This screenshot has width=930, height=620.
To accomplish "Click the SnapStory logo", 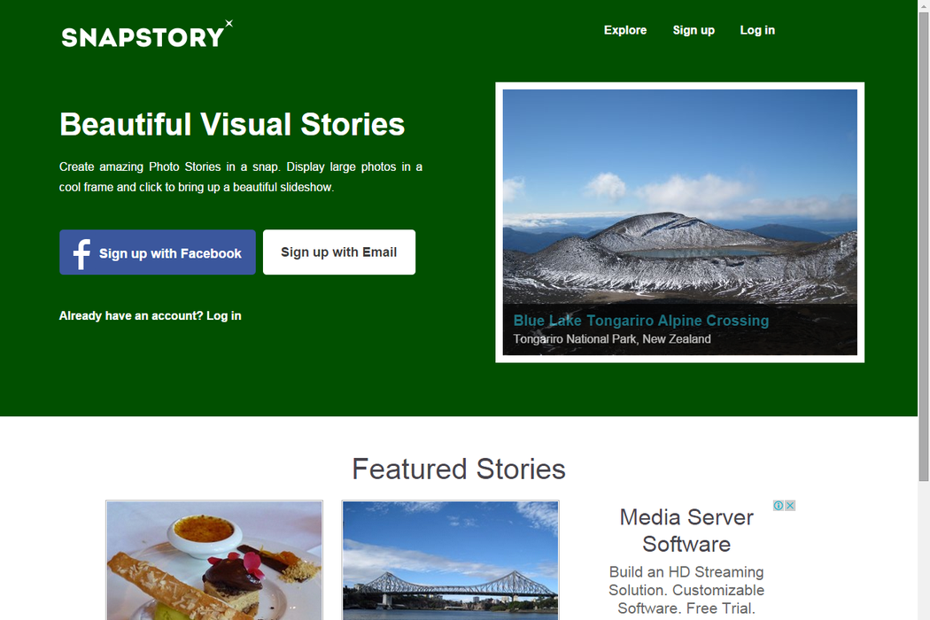I will coord(147,35).
